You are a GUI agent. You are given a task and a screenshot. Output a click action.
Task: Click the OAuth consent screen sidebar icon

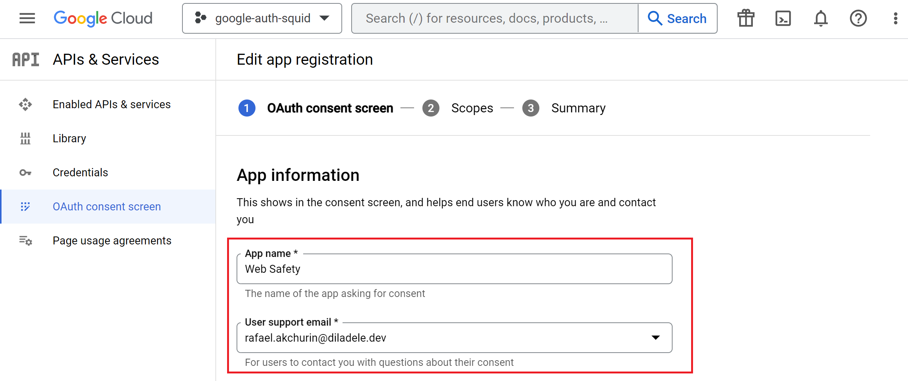25,207
